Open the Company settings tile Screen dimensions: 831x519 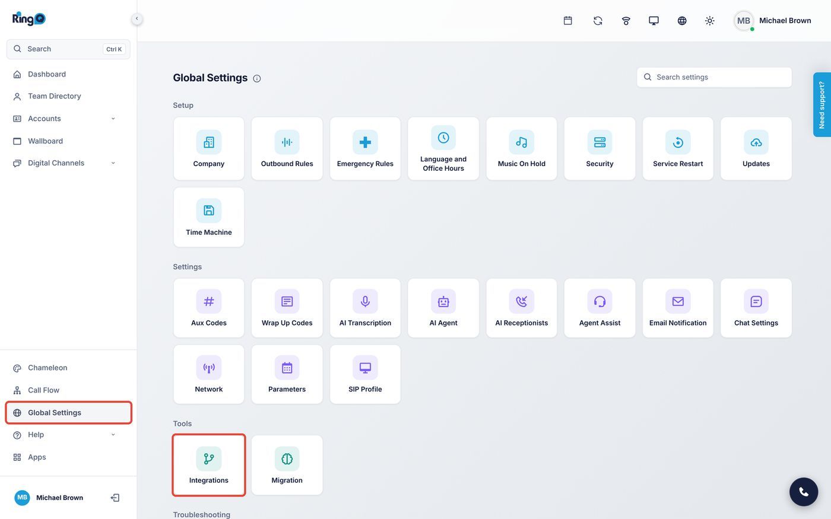point(209,149)
